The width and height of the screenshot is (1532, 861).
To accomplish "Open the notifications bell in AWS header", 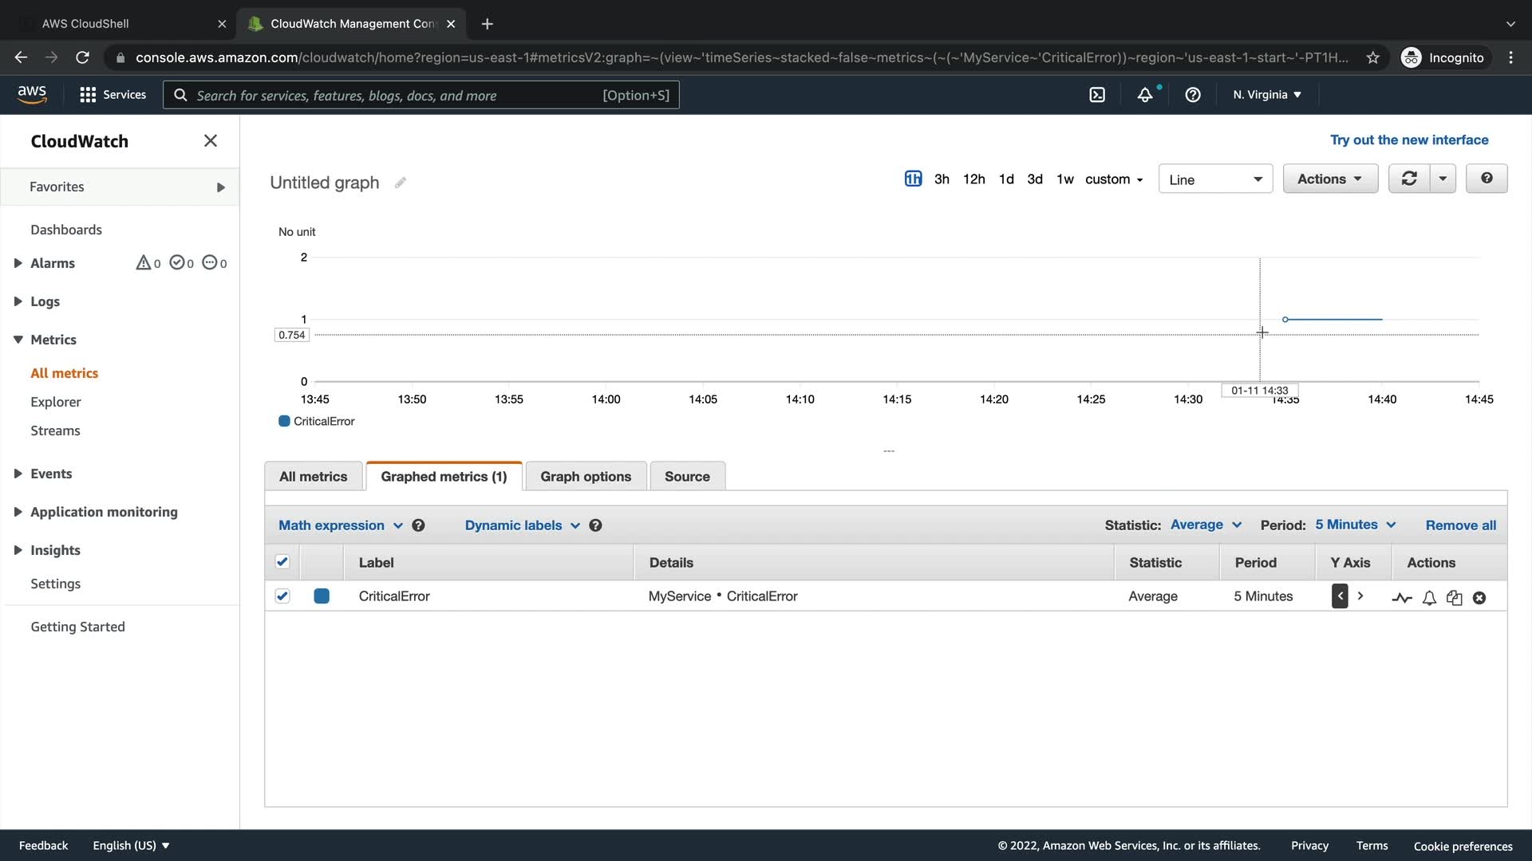I will tap(1145, 95).
